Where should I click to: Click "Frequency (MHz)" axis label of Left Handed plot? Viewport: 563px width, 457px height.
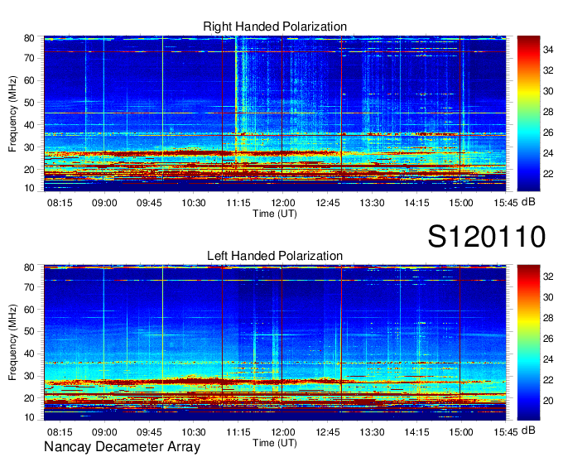pyautogui.click(x=12, y=343)
